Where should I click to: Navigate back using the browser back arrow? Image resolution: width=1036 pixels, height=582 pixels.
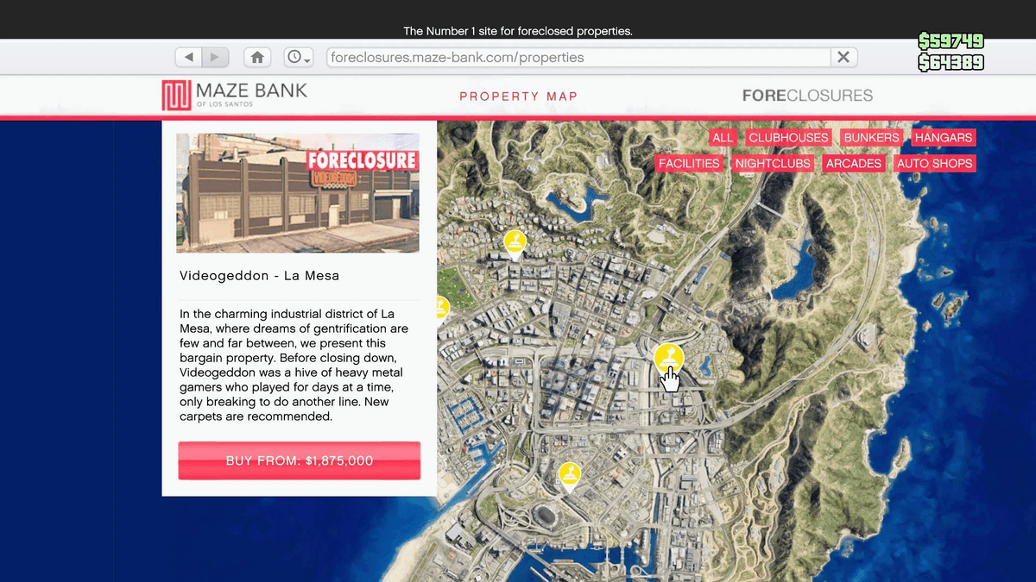(x=188, y=57)
